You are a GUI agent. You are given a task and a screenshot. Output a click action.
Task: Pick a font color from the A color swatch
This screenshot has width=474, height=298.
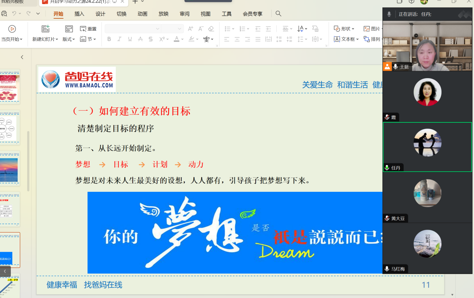coord(177,39)
